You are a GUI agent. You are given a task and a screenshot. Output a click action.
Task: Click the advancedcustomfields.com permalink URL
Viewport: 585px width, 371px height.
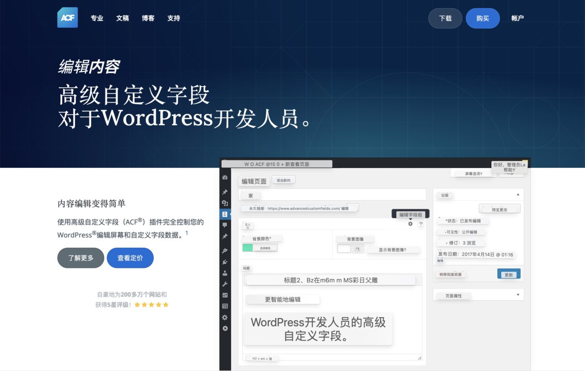pyautogui.click(x=303, y=208)
